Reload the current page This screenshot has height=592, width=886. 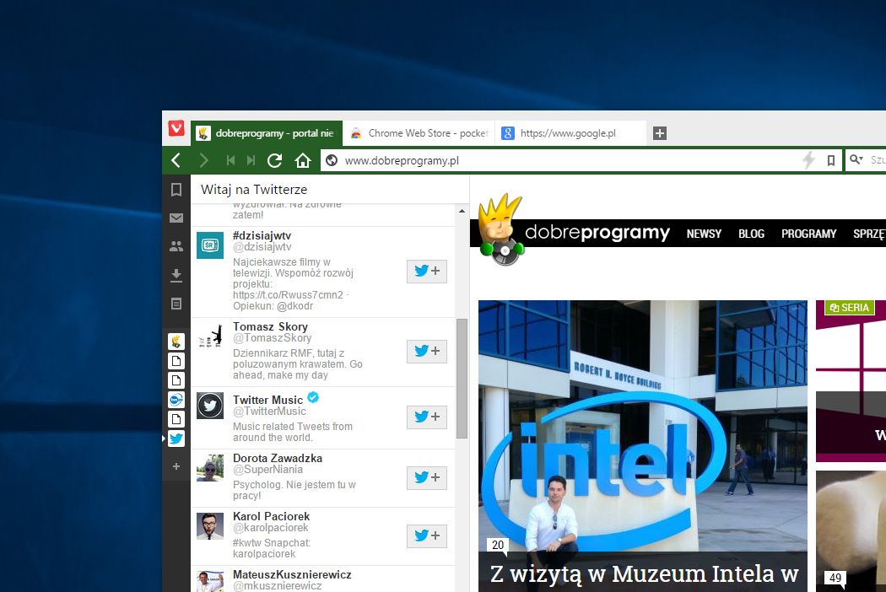pos(274,160)
